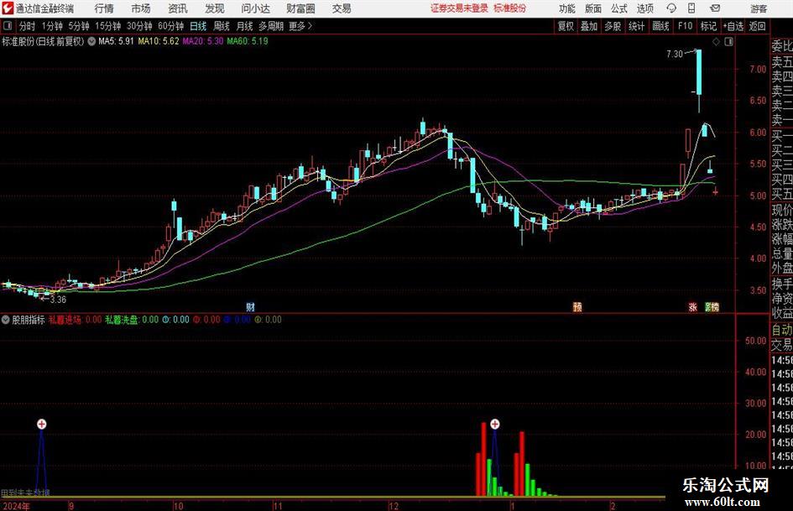This screenshot has width=793, height=511.
Task: Click the 统计 toolbar button
Action: [636, 26]
